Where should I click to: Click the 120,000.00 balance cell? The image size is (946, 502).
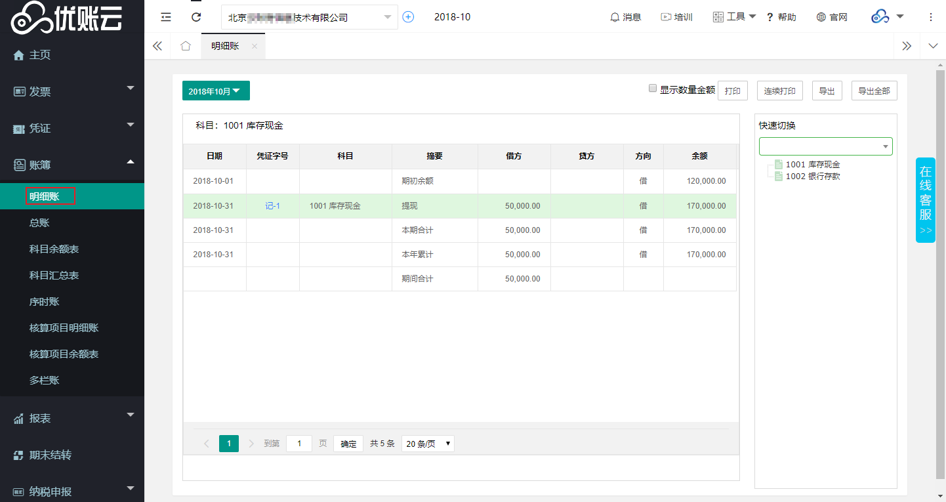tap(700, 181)
